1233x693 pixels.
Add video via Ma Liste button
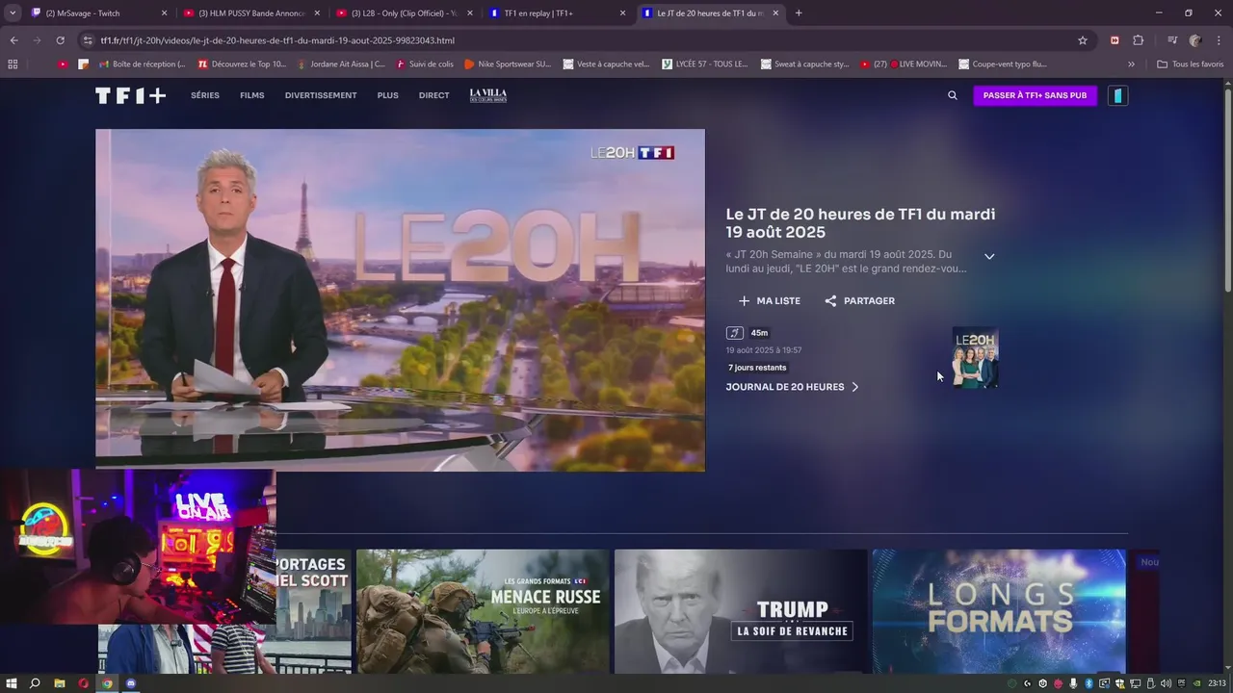click(x=770, y=301)
